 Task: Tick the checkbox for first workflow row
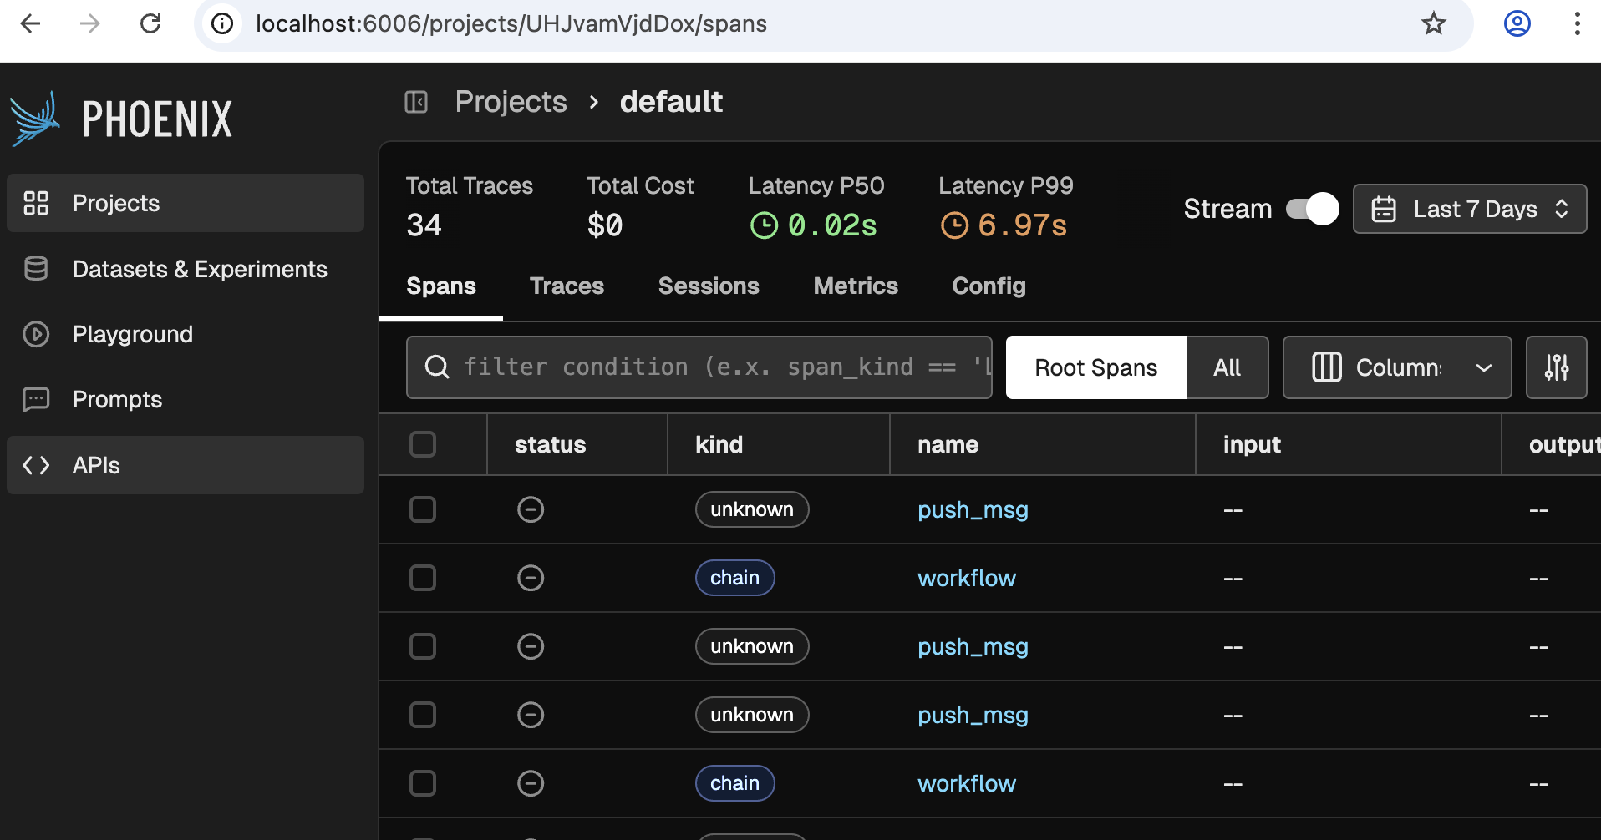423,578
